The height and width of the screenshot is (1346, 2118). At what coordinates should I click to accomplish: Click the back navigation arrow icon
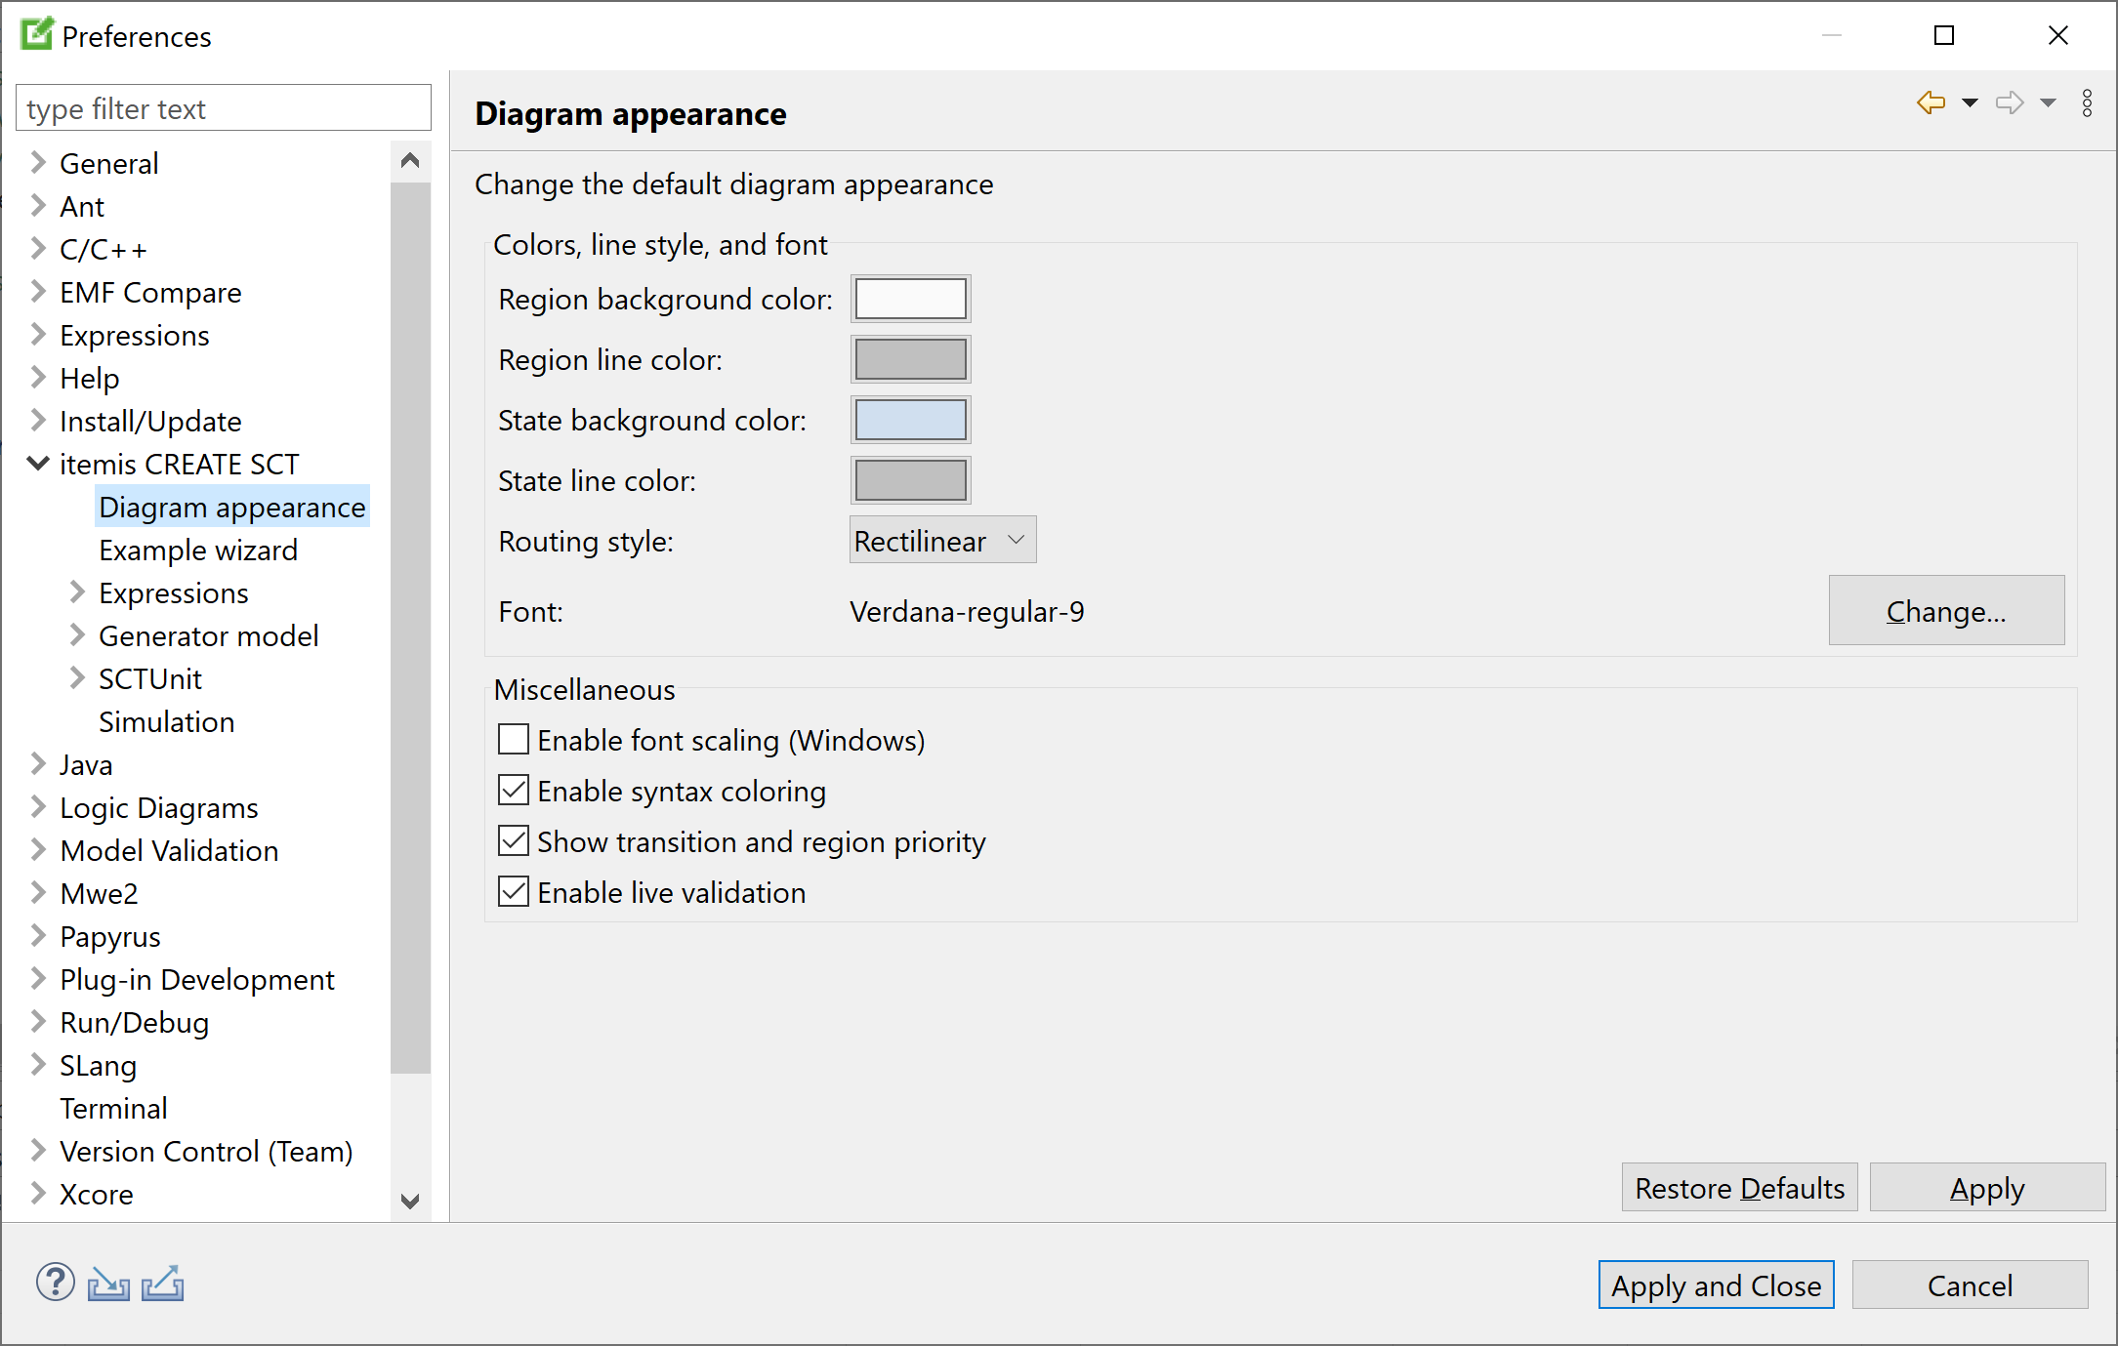[x=1932, y=103]
